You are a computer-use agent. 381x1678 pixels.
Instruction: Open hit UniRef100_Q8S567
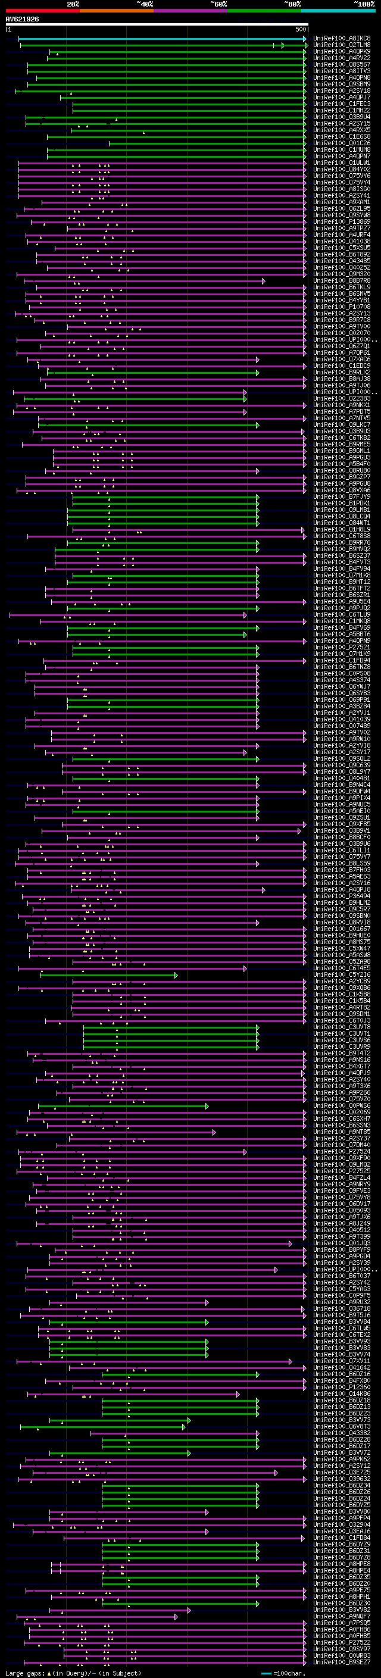[x=342, y=64]
